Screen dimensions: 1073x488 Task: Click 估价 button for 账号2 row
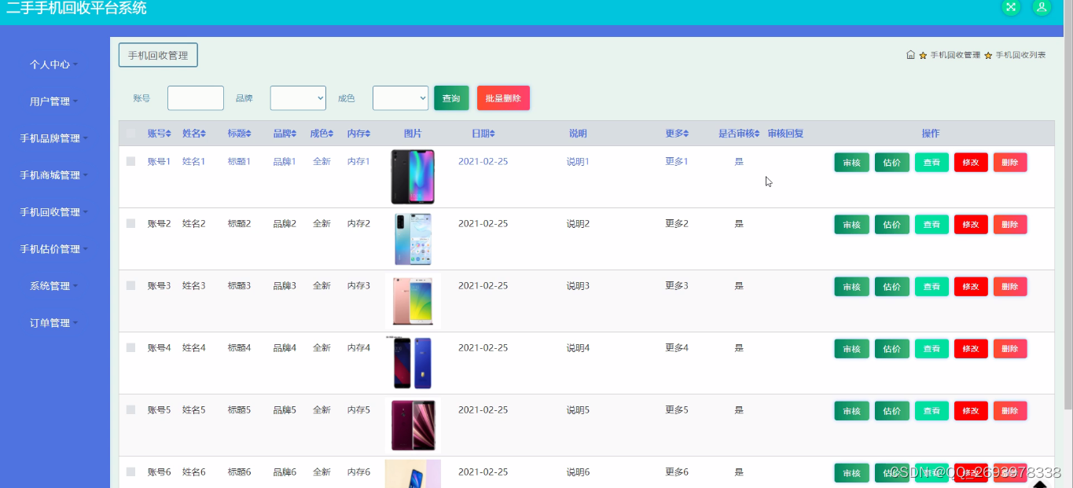pyautogui.click(x=892, y=225)
